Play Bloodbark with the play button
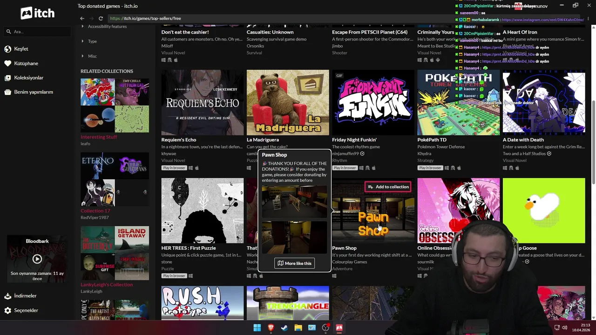 point(37,259)
